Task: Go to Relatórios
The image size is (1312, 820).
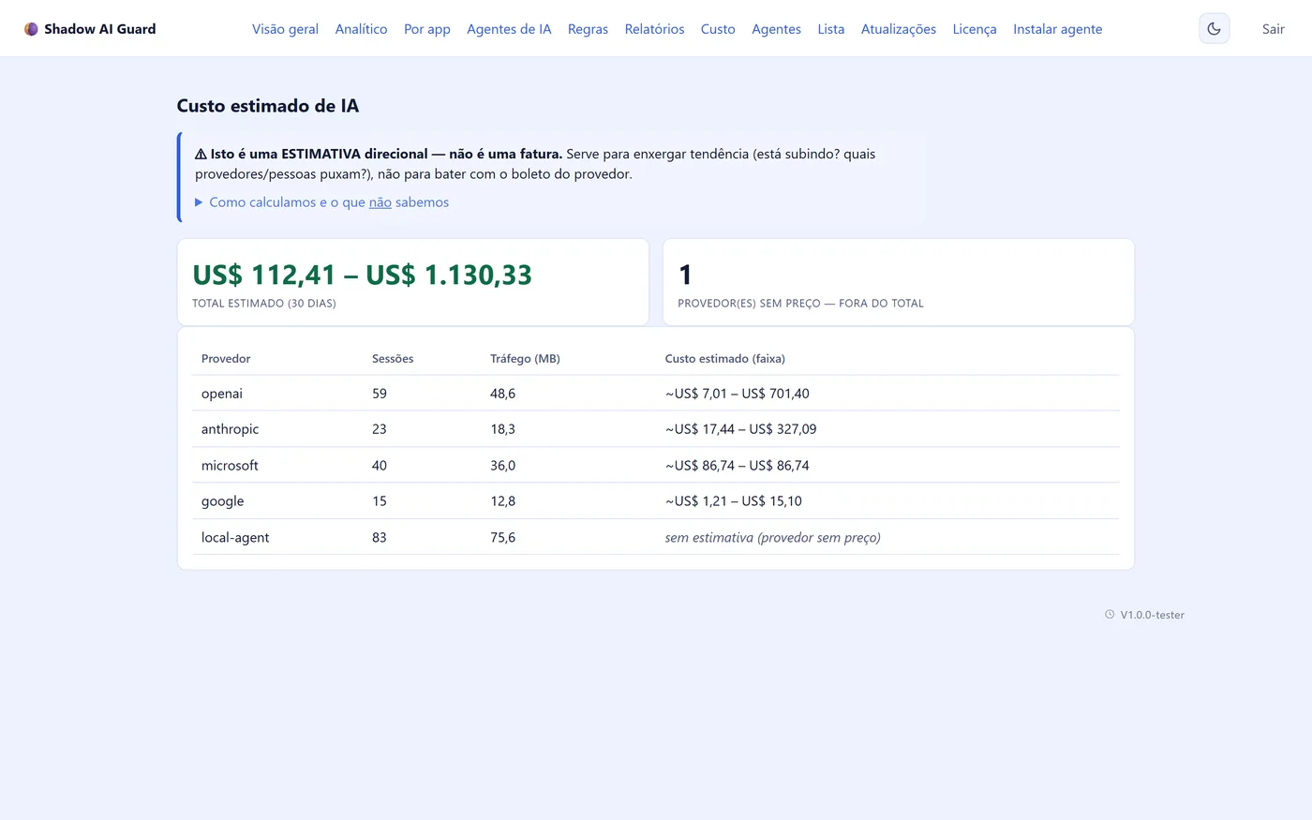Action: coord(654,29)
